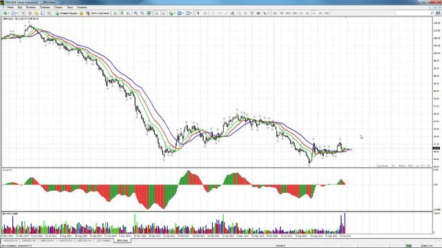Viewport: 442px width, 248px height.
Task: Switch to M1 timeframe
Action: click(x=275, y=13)
